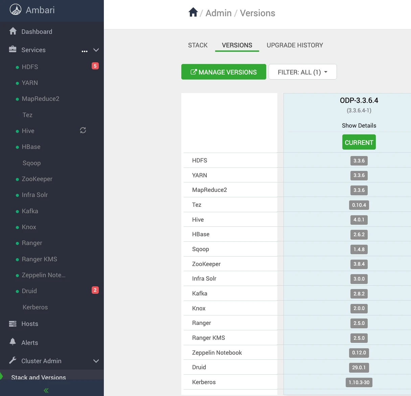Viewport: 411px width, 396px height.
Task: Switch to the STACK tab
Action: pyautogui.click(x=198, y=45)
